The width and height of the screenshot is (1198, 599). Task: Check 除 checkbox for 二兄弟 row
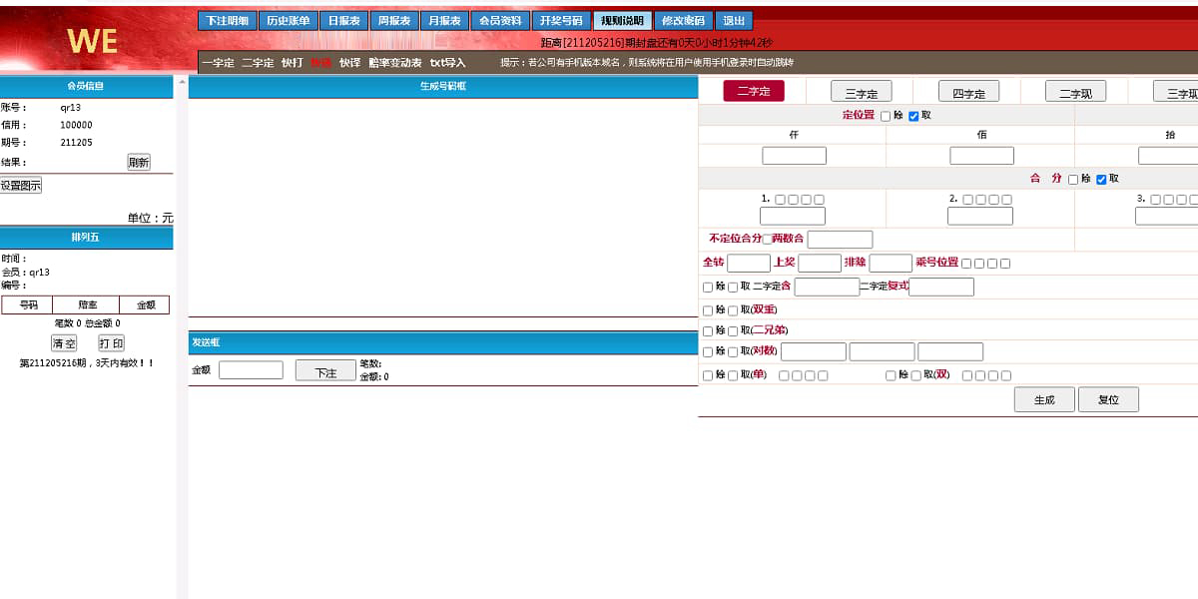[x=708, y=331]
